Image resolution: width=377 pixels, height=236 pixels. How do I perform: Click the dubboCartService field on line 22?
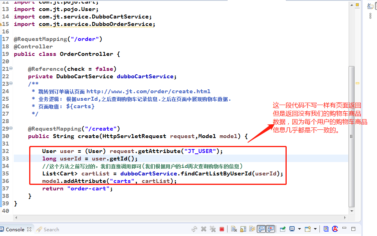click(145, 77)
